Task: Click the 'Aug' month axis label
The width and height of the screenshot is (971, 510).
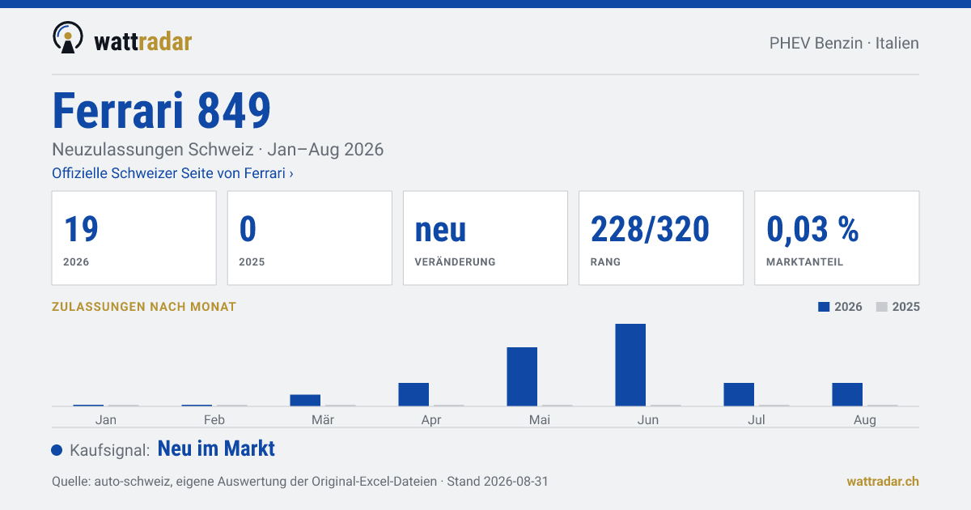Action: [x=865, y=419]
